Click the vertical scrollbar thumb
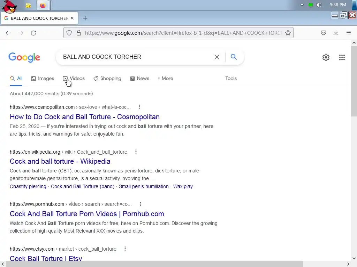This screenshot has width=357, height=267. [354, 81]
